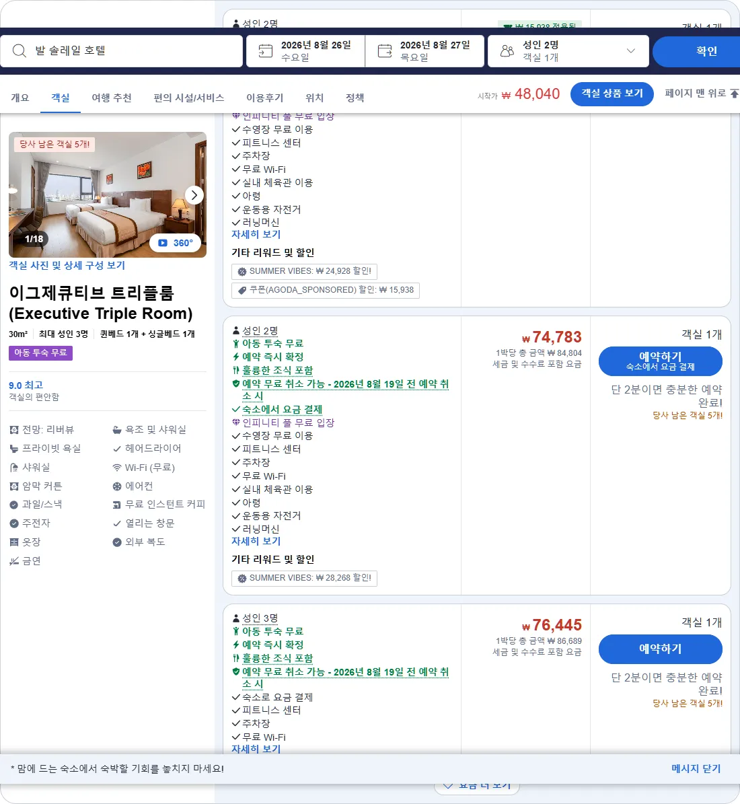Click the 주전자 kettle icon
740x804 pixels.
click(x=14, y=523)
